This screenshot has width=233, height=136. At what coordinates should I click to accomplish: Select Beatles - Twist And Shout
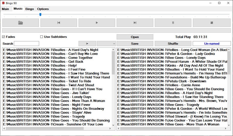tap(49, 85)
